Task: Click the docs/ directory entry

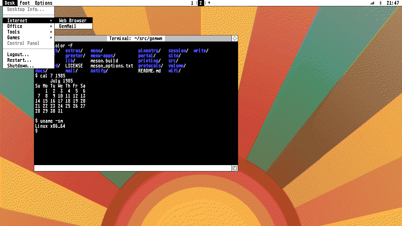Action: tap(41, 71)
